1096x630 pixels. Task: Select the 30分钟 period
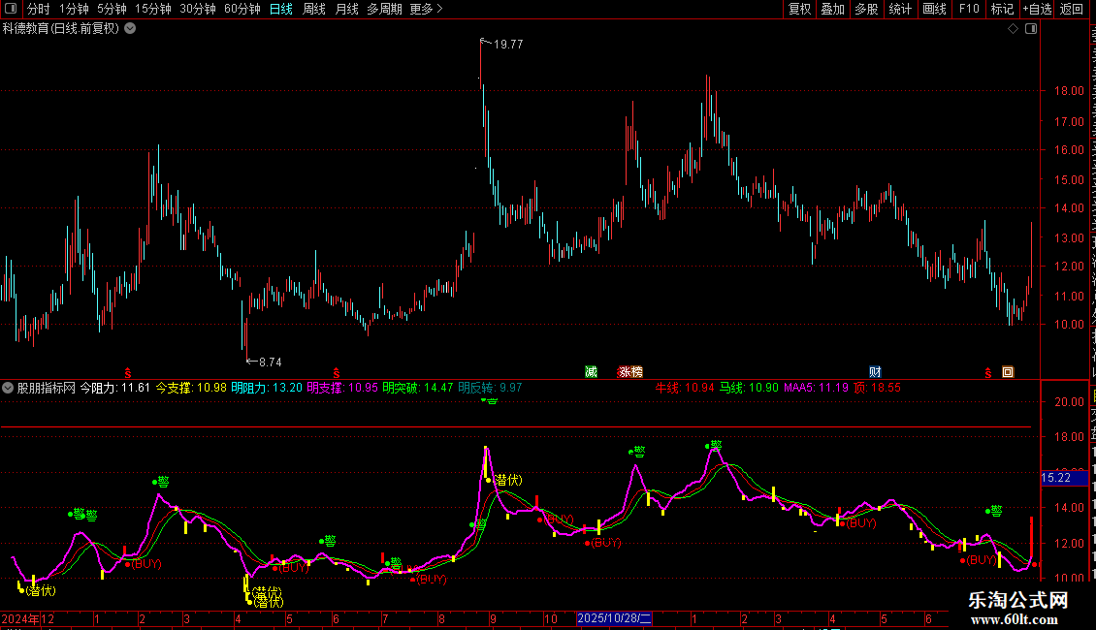click(198, 9)
